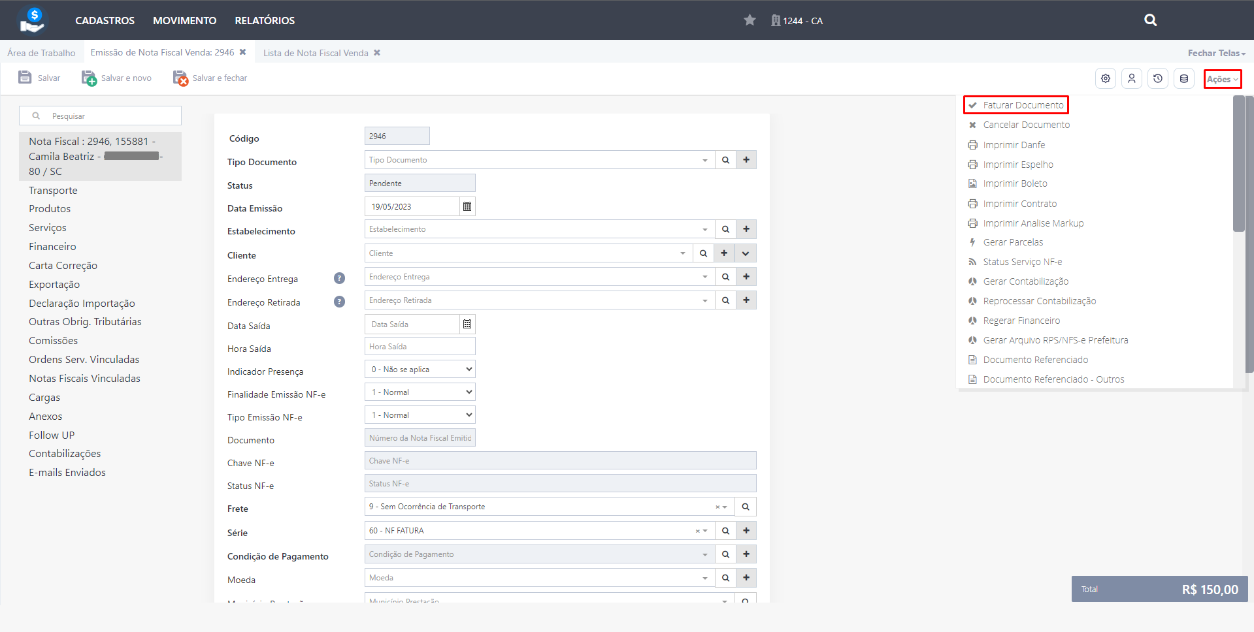Click the application logo icon
1254x632 pixels.
tap(32, 20)
